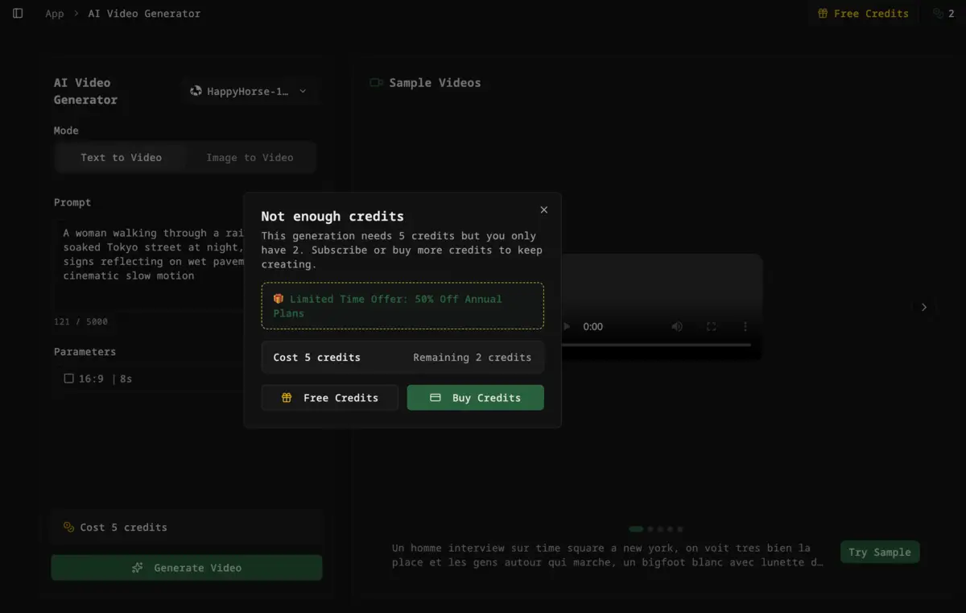Expand the next sample with the right chevron
Viewport: 966px width, 613px height.
[x=923, y=307]
